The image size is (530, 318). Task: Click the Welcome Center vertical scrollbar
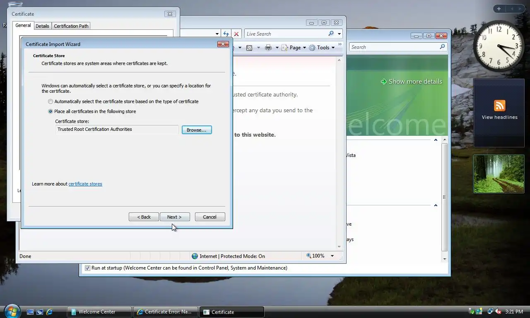[445, 197]
